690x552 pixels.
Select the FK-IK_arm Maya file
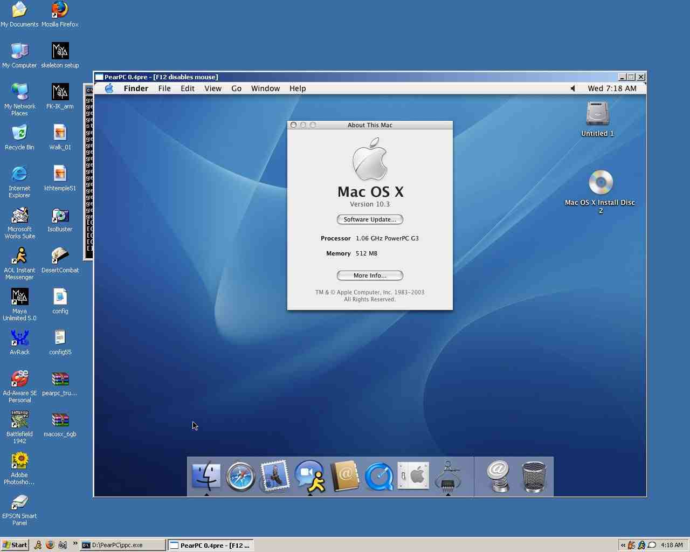pos(60,96)
